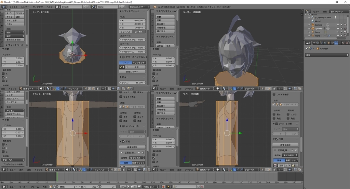Open the 同期しない sync dropdown in the timeline
The height and width of the screenshot is (189, 350).
pos(151,187)
